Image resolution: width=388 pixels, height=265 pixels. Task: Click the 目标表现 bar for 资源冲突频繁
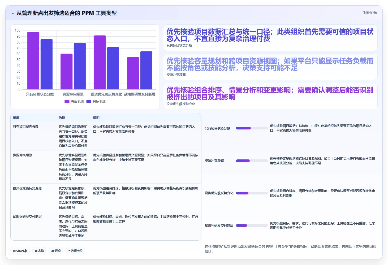point(80,66)
